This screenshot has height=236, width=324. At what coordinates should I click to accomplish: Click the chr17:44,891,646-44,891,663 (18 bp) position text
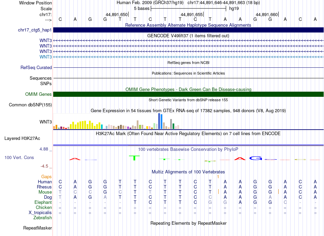point(224,3)
